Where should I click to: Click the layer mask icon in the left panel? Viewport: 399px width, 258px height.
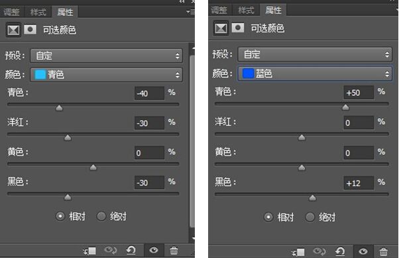coord(30,30)
